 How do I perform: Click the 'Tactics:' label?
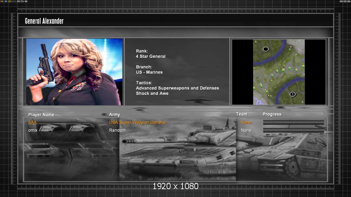tap(144, 83)
